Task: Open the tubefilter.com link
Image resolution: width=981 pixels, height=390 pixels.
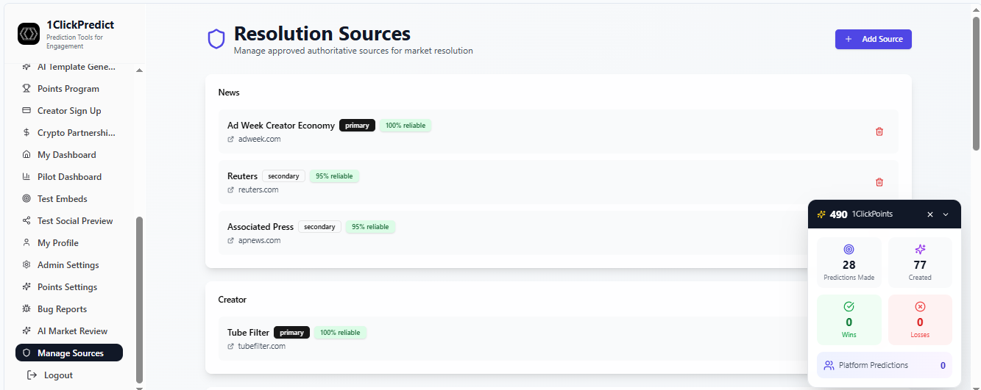Action: point(262,347)
